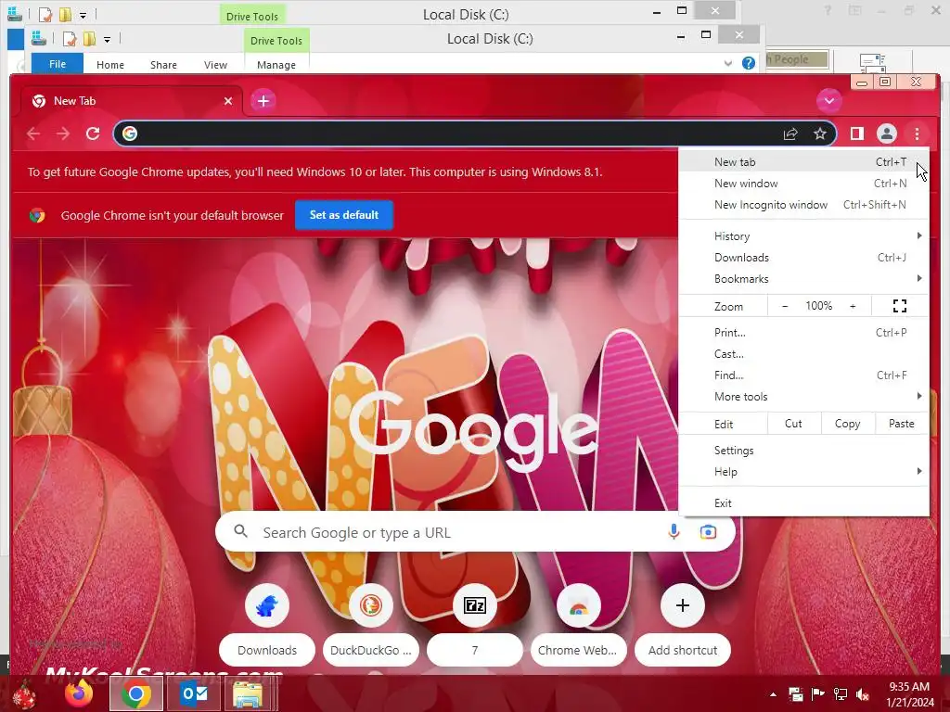Screen dimensions: 950x712
Task: Open the Chrome profile avatar
Action: pyautogui.click(x=886, y=133)
